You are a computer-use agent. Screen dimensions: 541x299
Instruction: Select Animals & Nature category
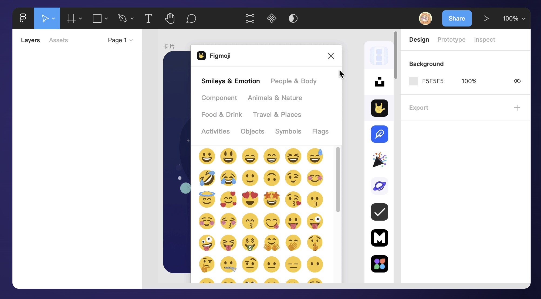tap(275, 98)
